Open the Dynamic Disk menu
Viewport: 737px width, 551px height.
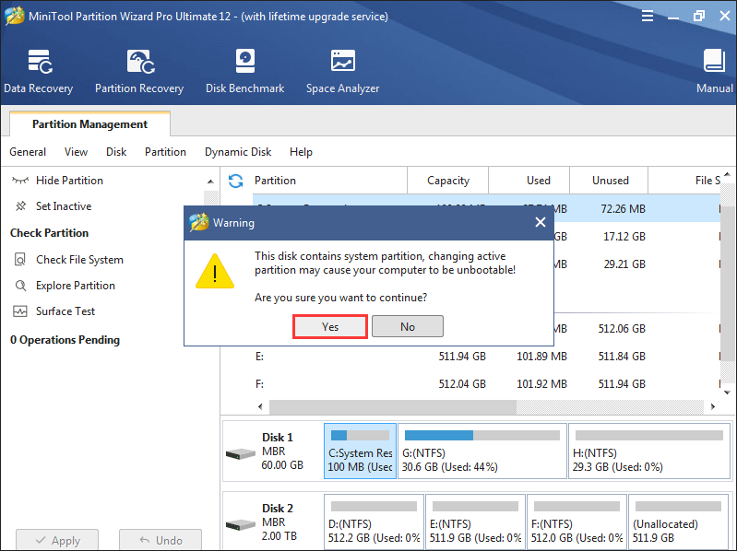238,152
